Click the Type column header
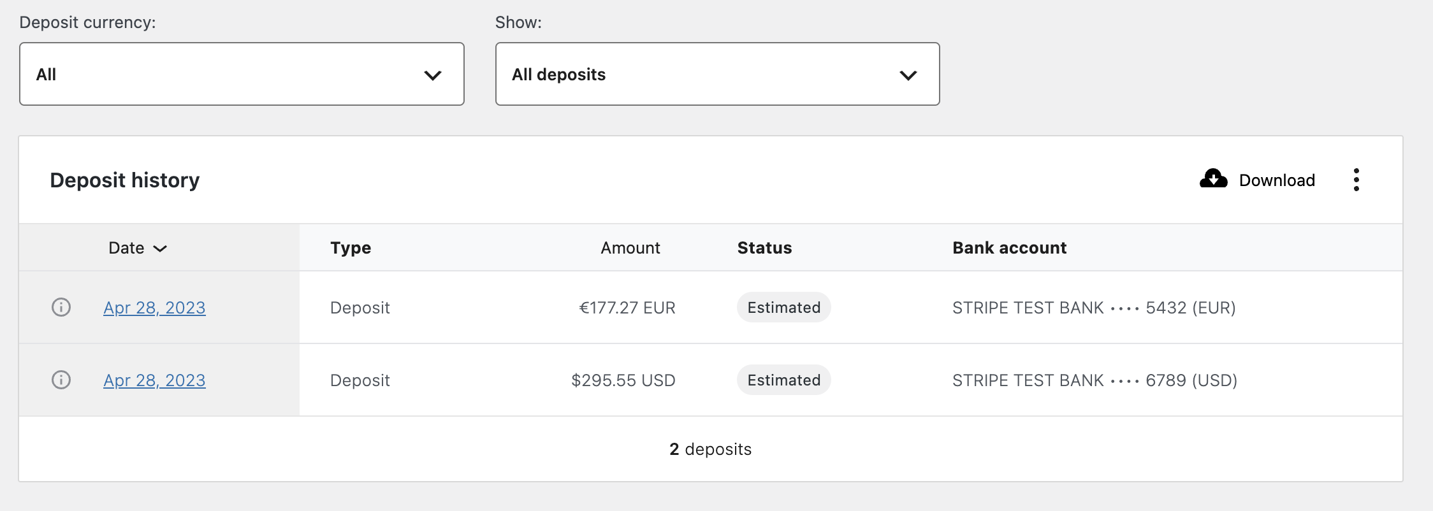 point(351,248)
